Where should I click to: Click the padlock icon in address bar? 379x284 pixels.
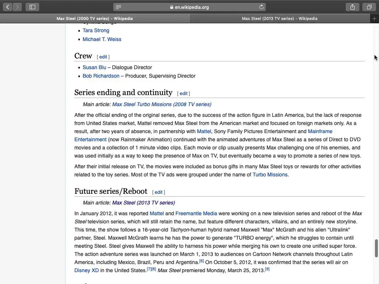pyautogui.click(x=172, y=7)
